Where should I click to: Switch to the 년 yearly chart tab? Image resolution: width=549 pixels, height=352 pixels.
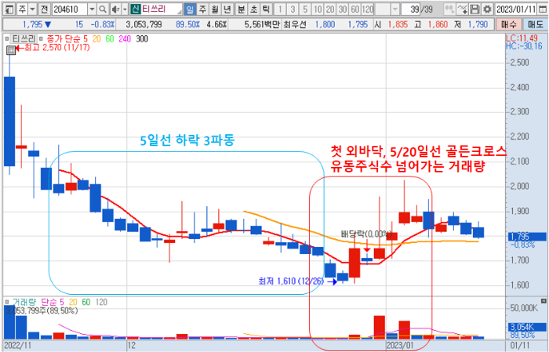[227, 9]
